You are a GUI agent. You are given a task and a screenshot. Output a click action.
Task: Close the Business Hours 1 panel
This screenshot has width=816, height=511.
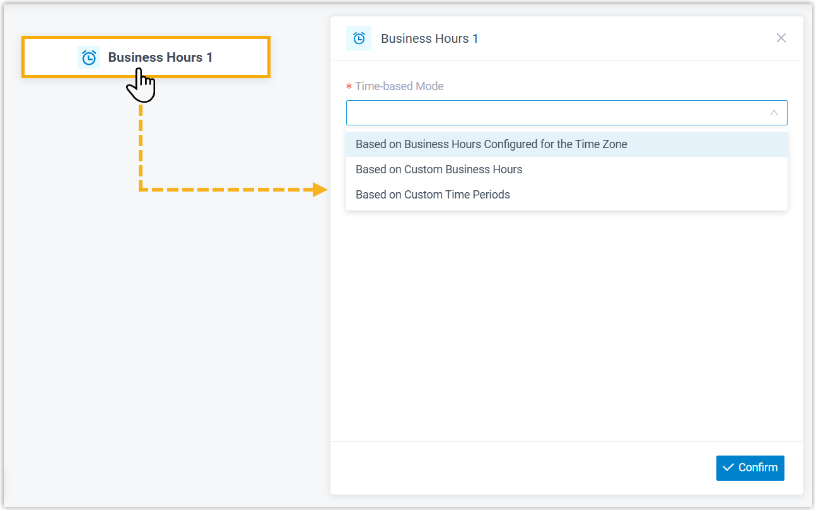781,38
